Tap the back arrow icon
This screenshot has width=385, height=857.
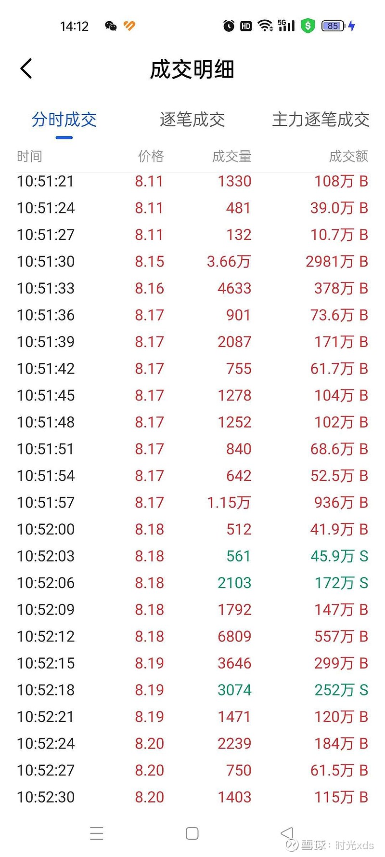point(27,69)
